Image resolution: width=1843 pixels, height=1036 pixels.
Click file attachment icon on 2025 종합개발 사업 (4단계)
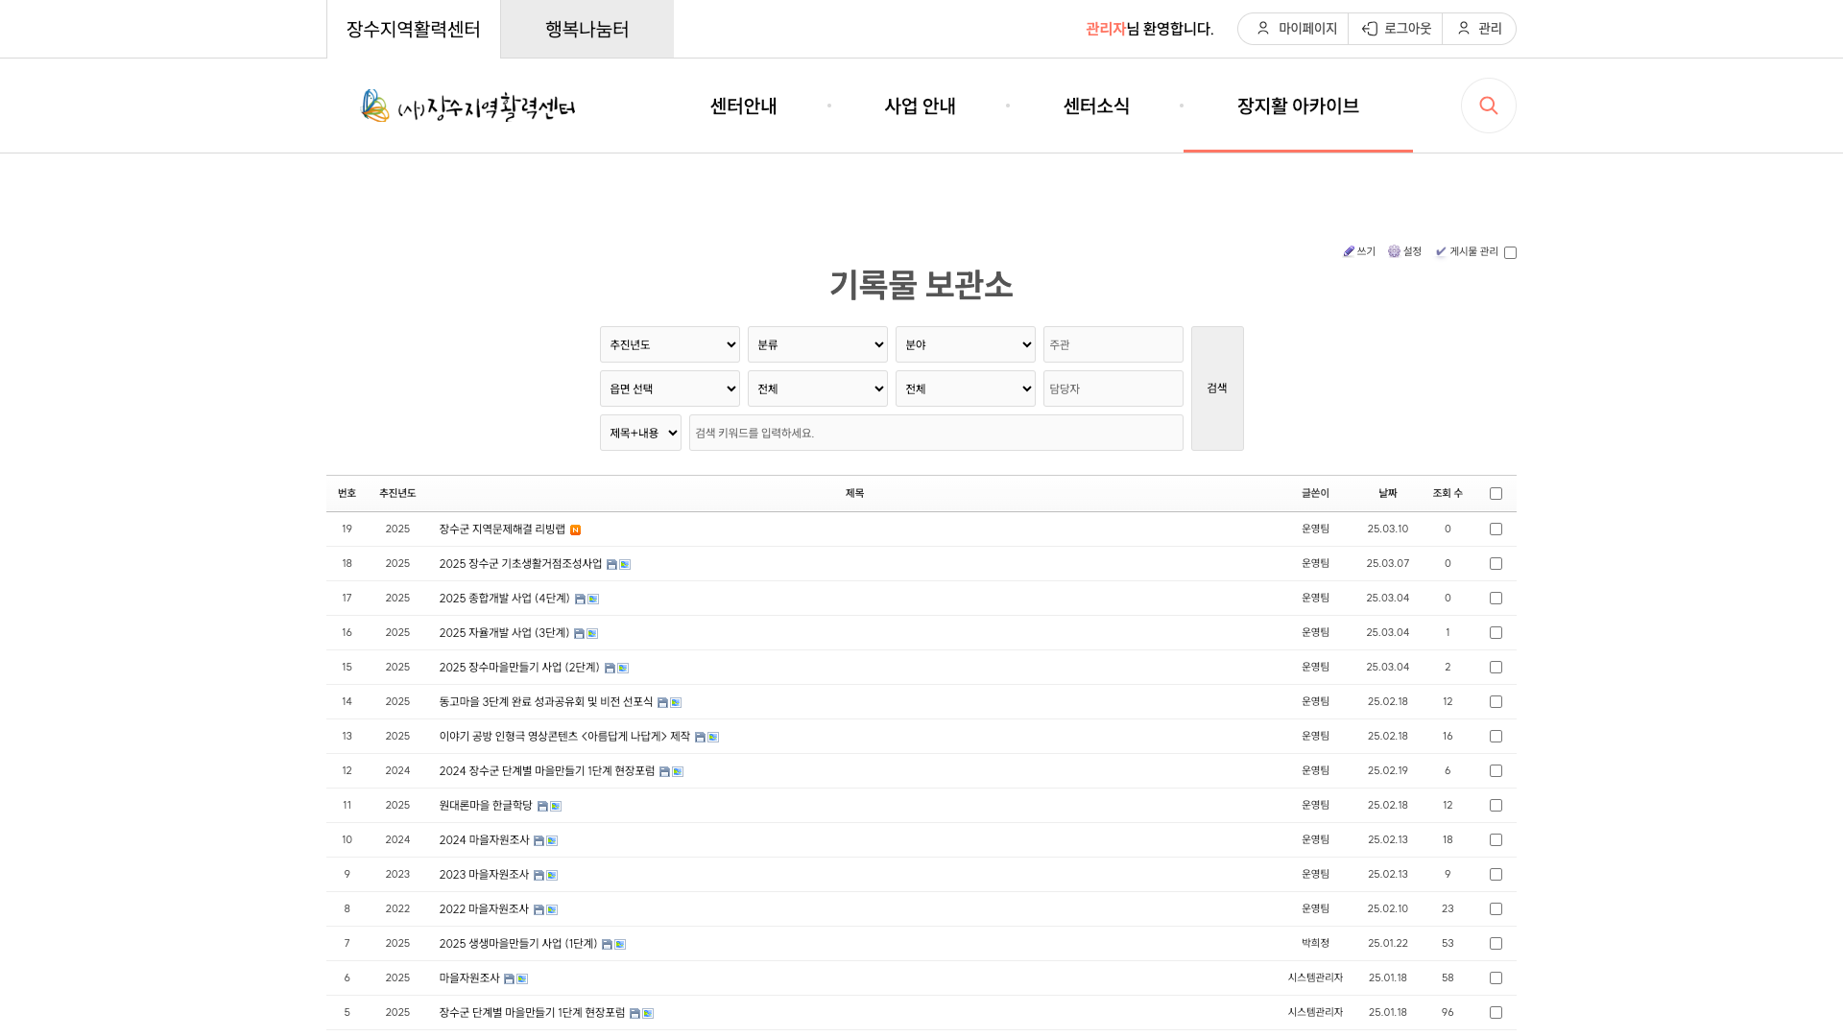580,599
